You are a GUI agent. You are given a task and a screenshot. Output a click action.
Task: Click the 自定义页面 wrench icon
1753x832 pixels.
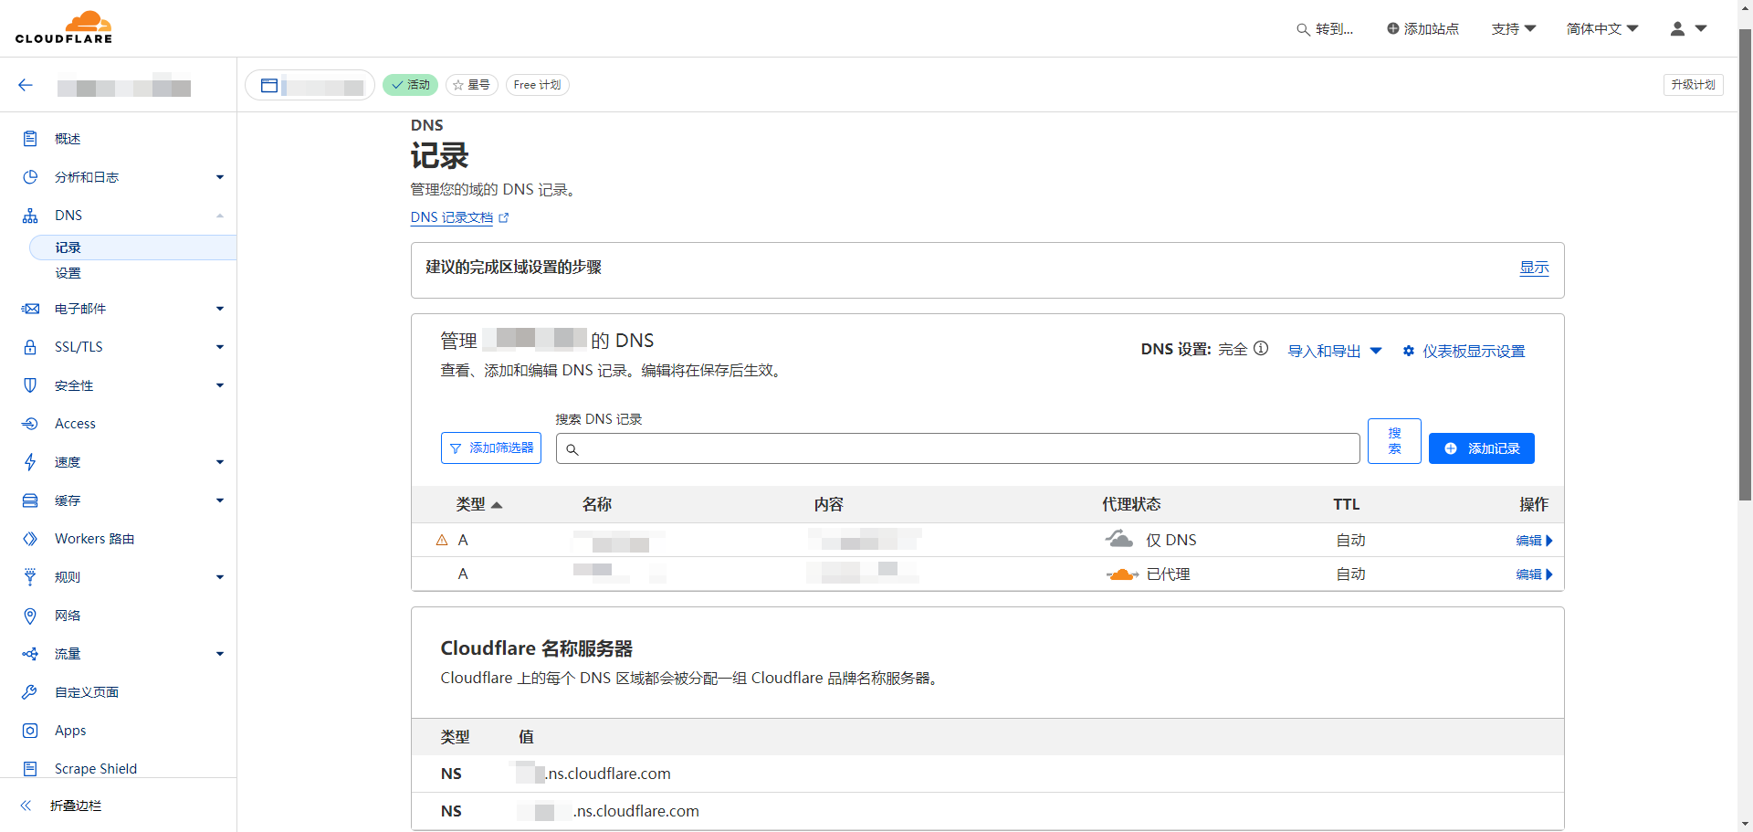click(30, 692)
